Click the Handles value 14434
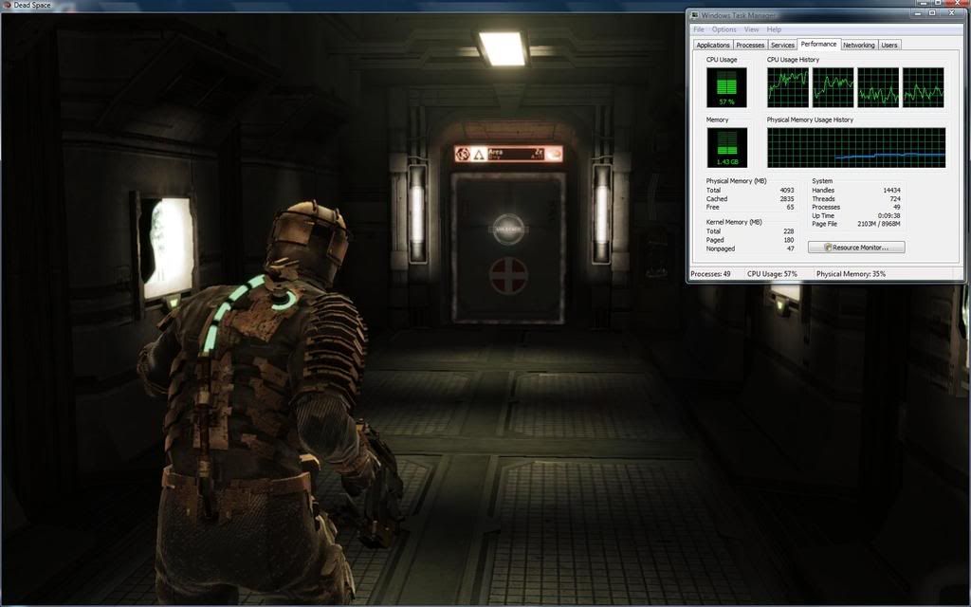971x607 pixels. [891, 190]
